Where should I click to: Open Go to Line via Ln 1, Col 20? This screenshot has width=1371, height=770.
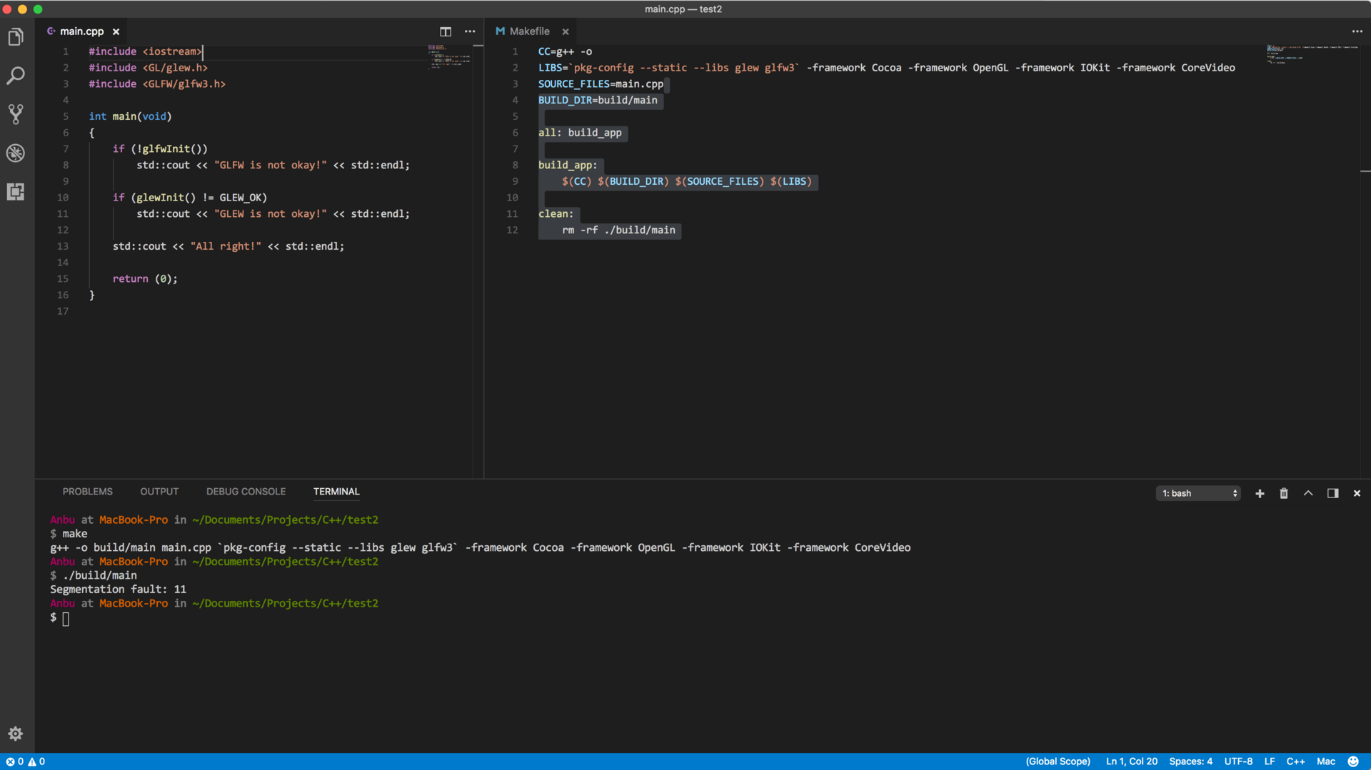click(1132, 761)
